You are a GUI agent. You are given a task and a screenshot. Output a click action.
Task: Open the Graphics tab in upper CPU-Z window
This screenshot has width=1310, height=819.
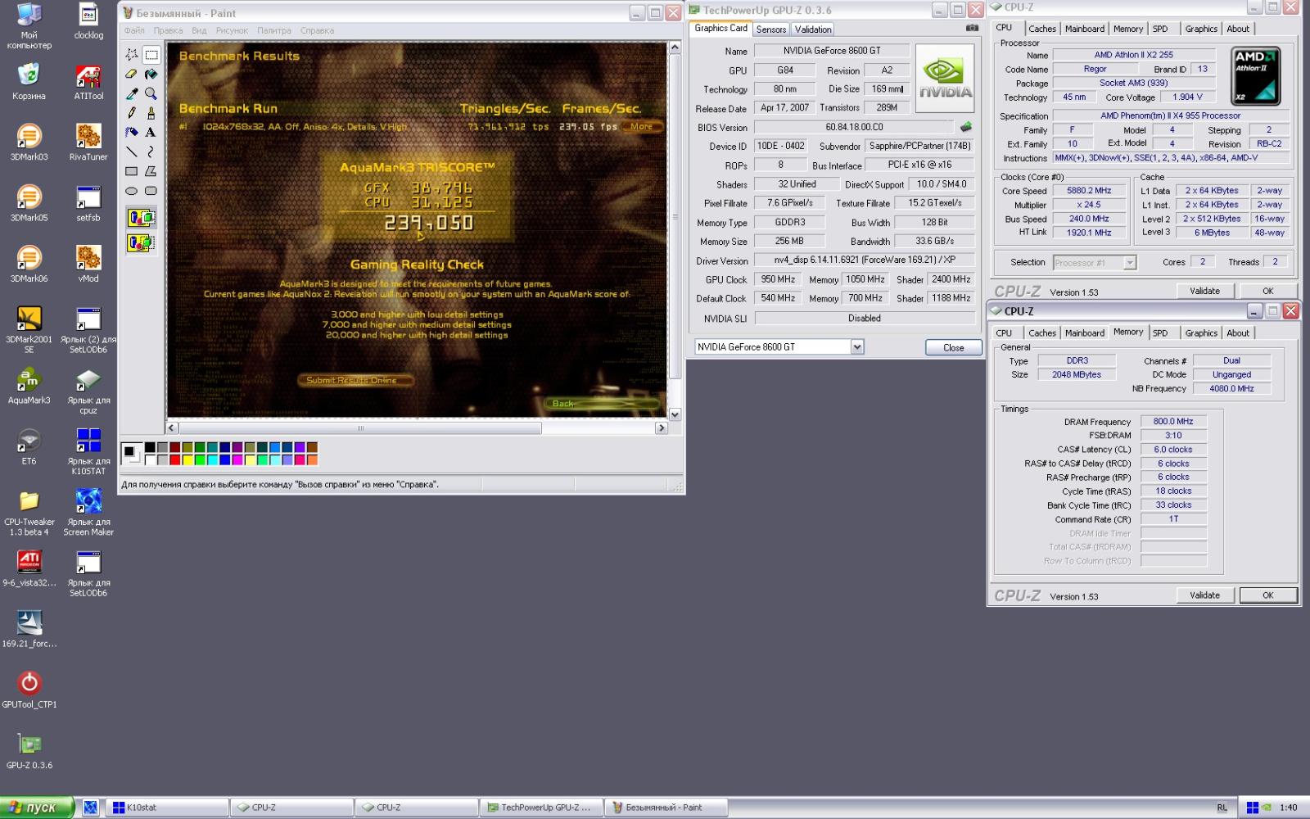(1201, 29)
